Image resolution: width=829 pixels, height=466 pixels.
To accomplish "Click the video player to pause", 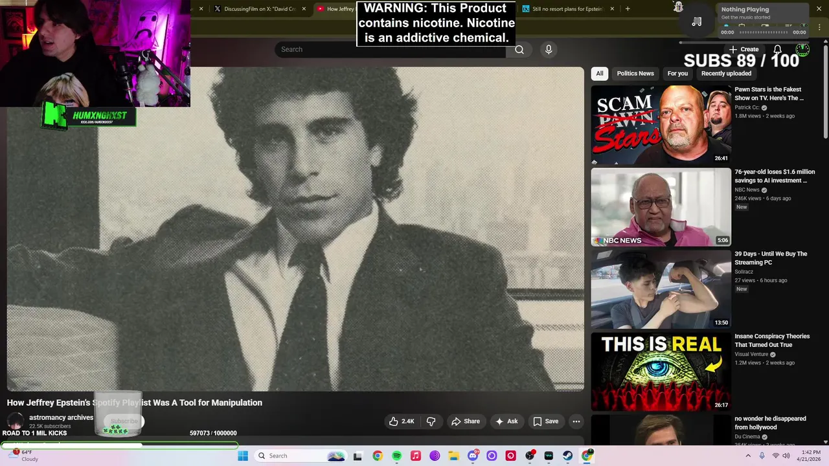I will pos(295,228).
